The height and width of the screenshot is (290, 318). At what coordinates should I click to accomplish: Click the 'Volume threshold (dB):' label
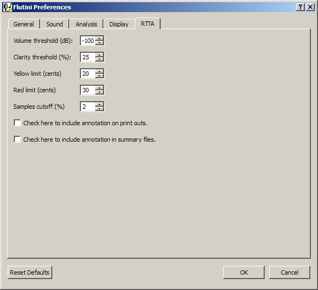click(43, 41)
